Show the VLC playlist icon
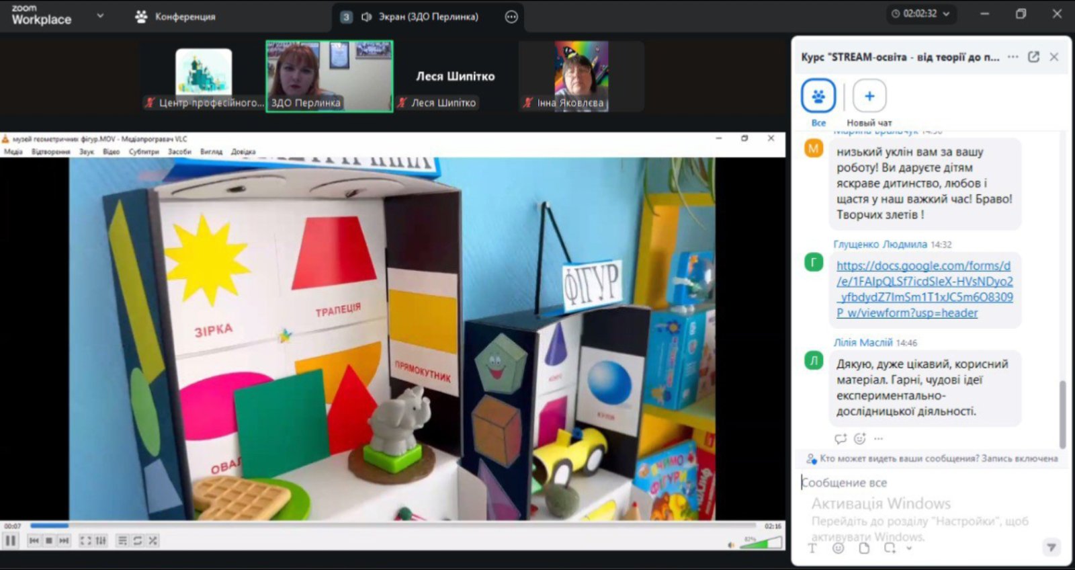Screen dimensions: 1075x570 (x=122, y=540)
